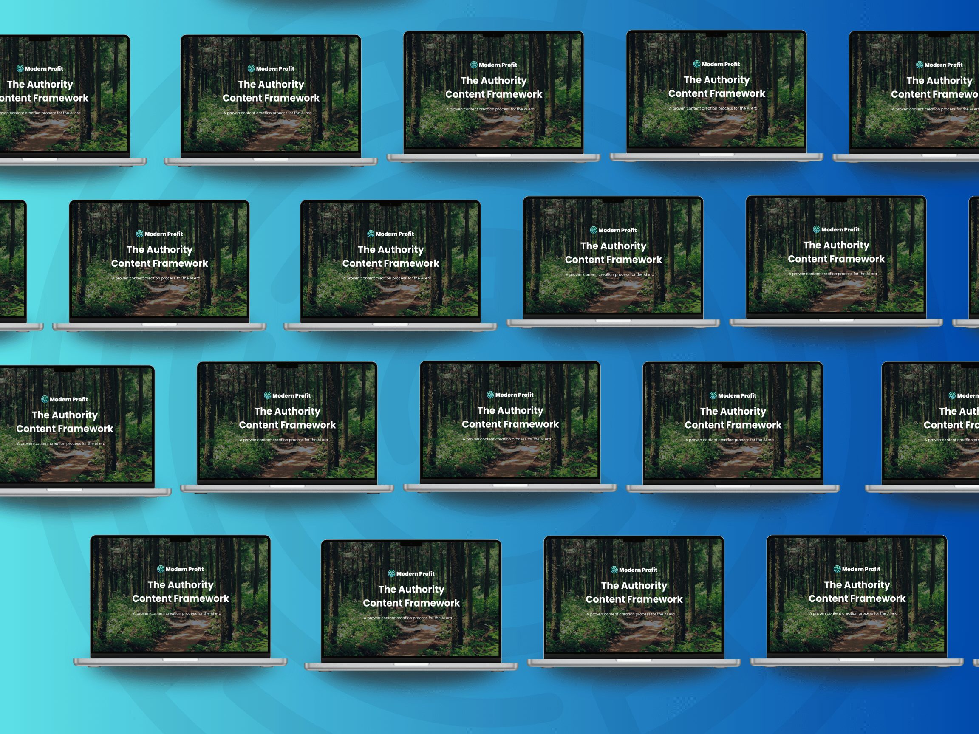The image size is (979, 734).
Task: Click the cut-off subtitle starting "oven content creation"
Action: point(40,113)
